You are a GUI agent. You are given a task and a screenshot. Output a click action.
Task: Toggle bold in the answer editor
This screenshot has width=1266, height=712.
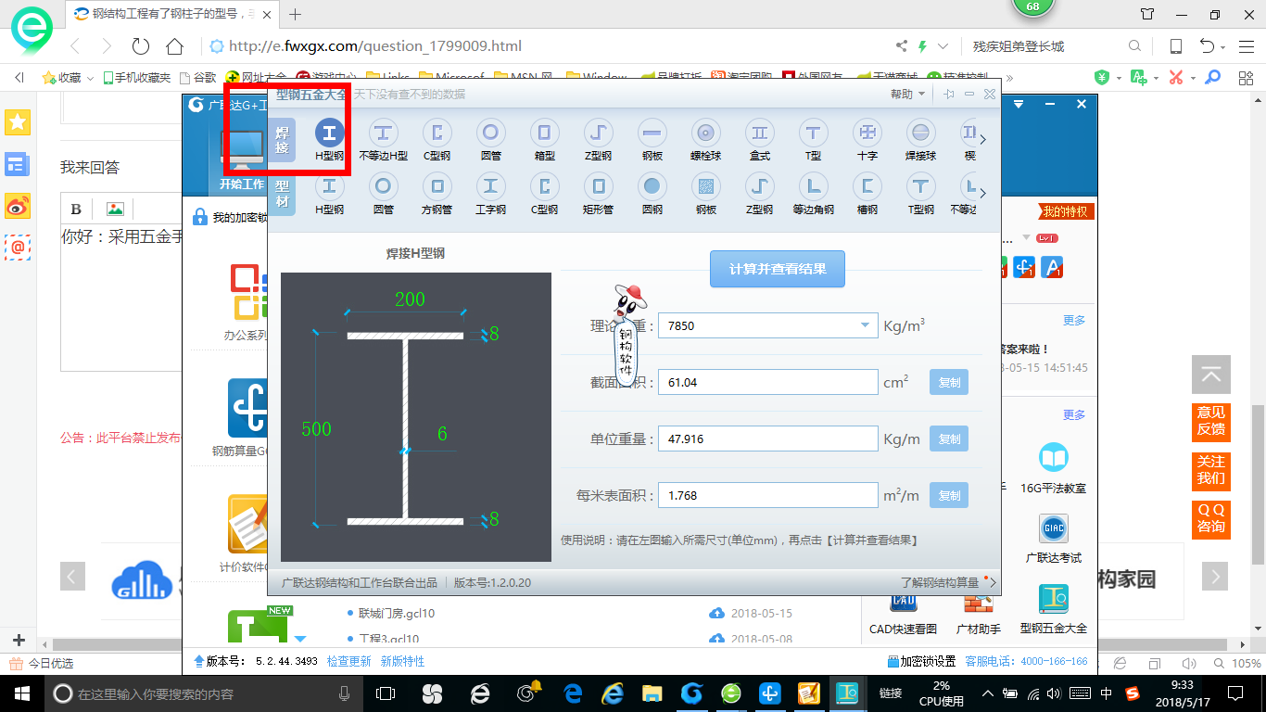[76, 210]
